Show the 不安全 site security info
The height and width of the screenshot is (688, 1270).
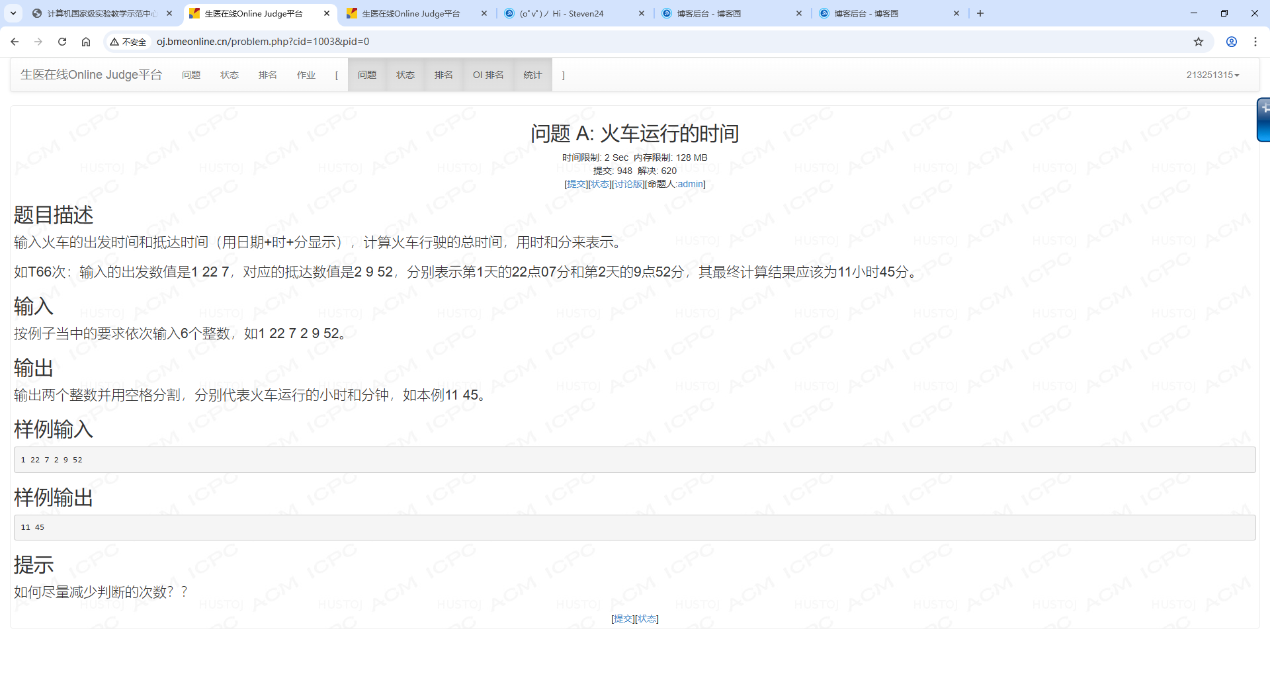pyautogui.click(x=128, y=42)
